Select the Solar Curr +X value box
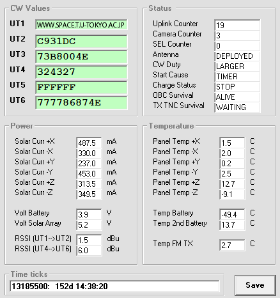 pos(89,143)
